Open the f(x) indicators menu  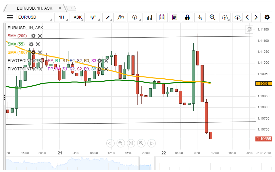(x=121, y=17)
